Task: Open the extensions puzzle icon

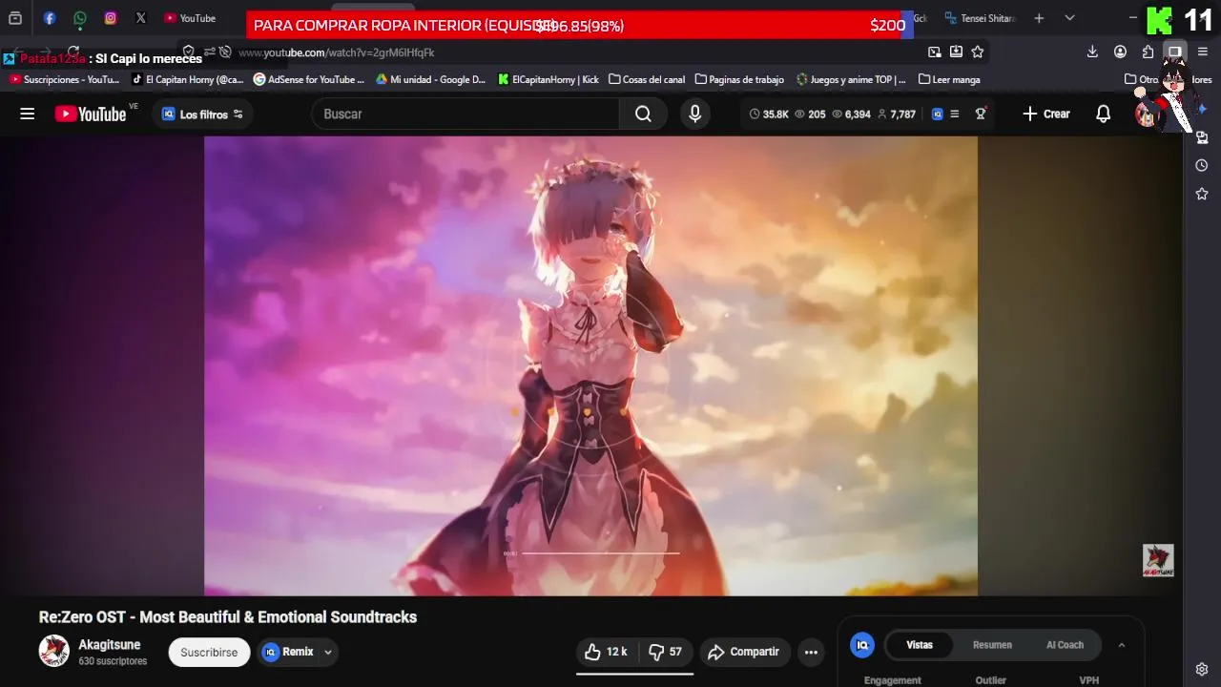Action: [x=1148, y=52]
